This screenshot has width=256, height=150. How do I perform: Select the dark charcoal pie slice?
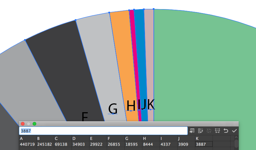(65, 70)
